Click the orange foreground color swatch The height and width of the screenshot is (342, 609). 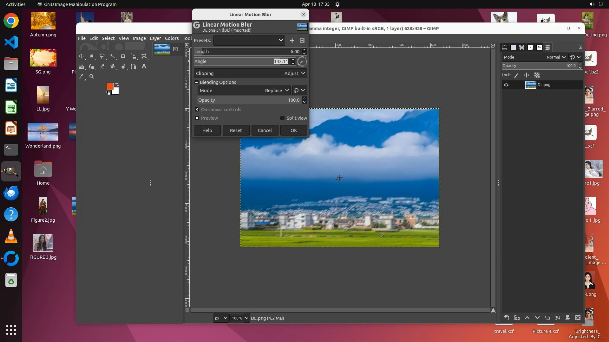(x=110, y=86)
